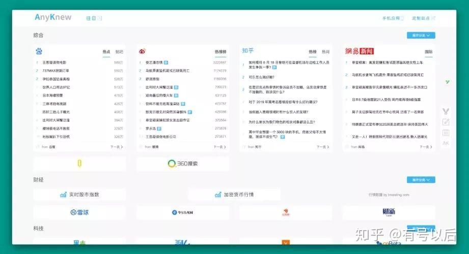Open the 往日 history link
469x254 pixels.
[x=94, y=18]
